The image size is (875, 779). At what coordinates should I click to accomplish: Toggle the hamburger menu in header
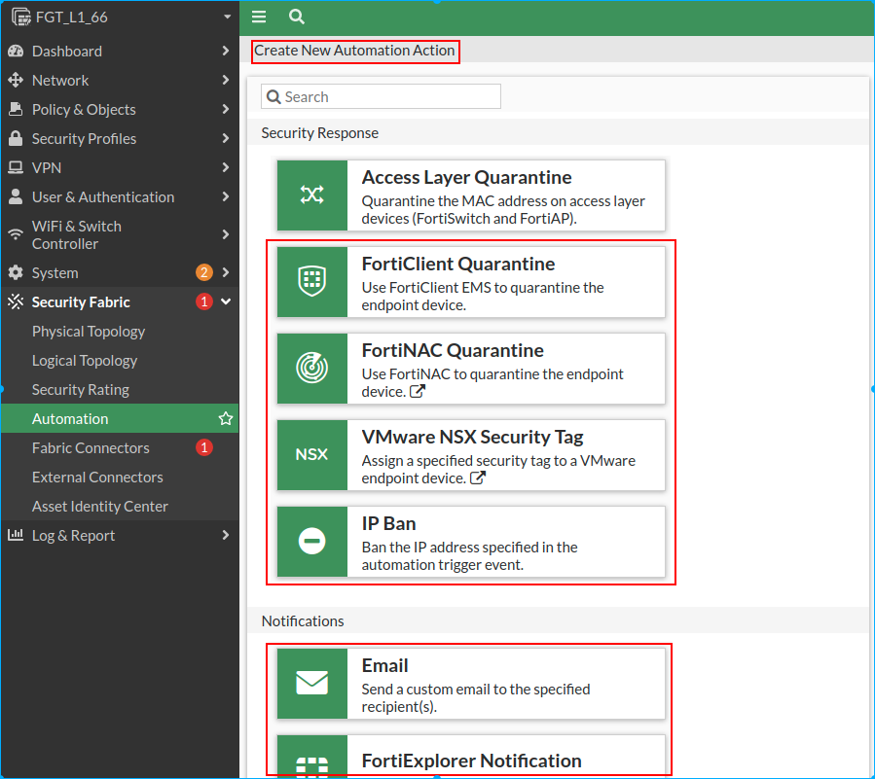click(259, 17)
